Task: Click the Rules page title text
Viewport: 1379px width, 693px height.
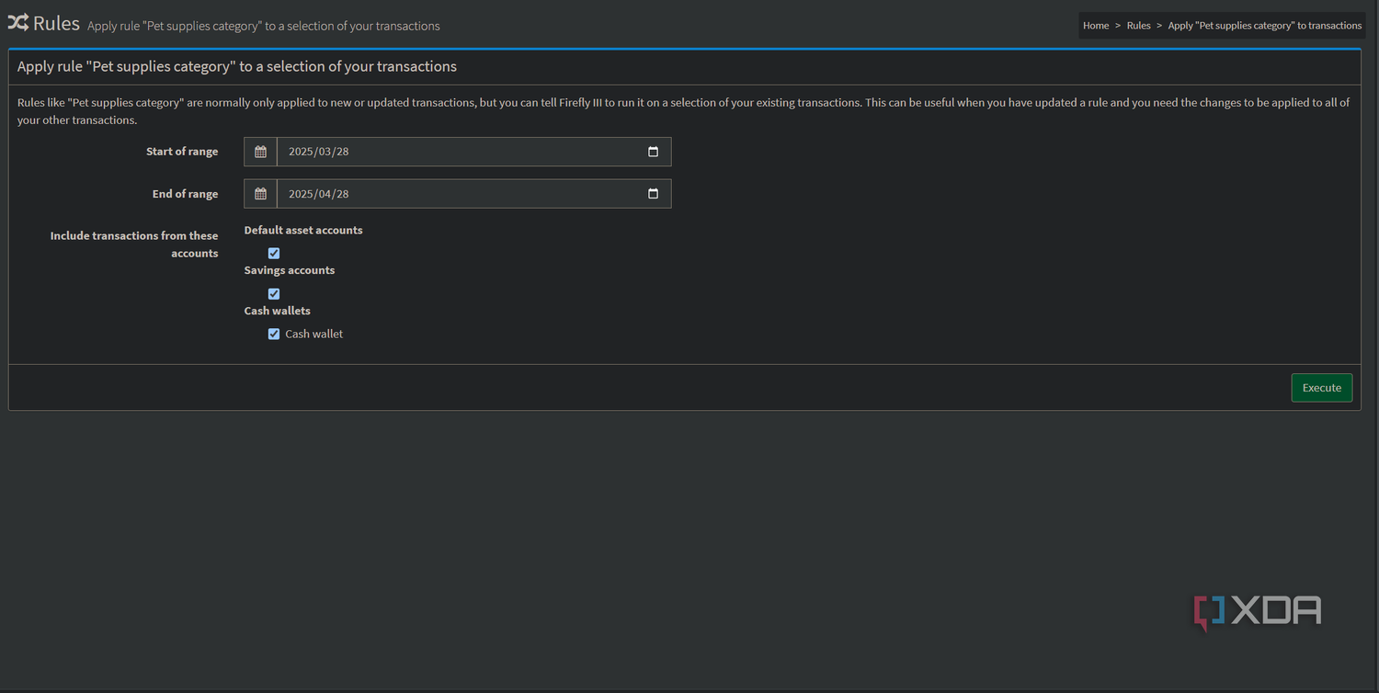Action: pyautogui.click(x=56, y=23)
